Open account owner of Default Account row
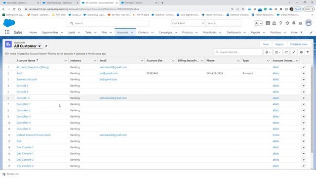The height and width of the screenshot is (178, 316). click(x=276, y=135)
